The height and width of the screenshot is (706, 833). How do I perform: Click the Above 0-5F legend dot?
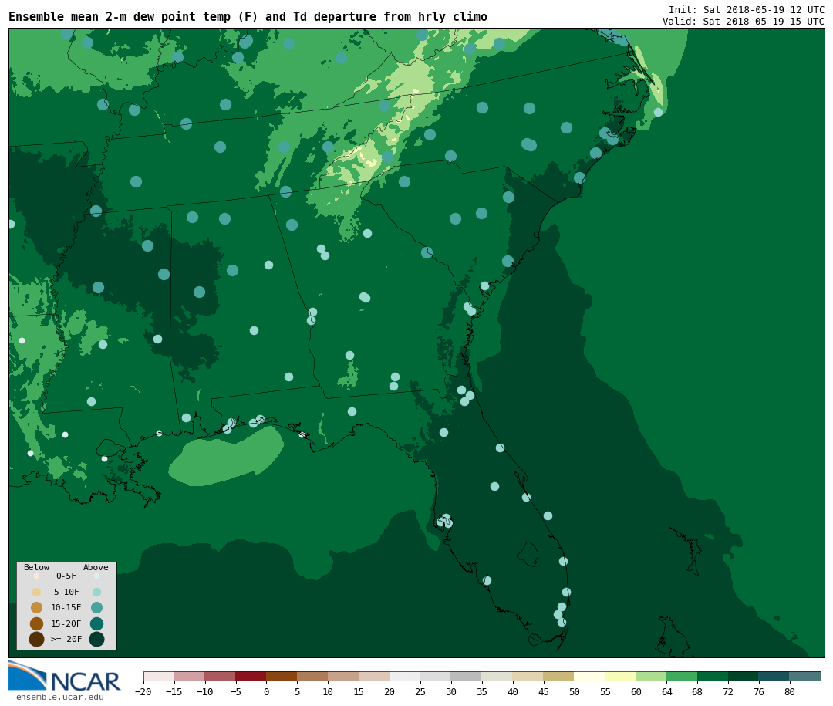(x=96, y=576)
